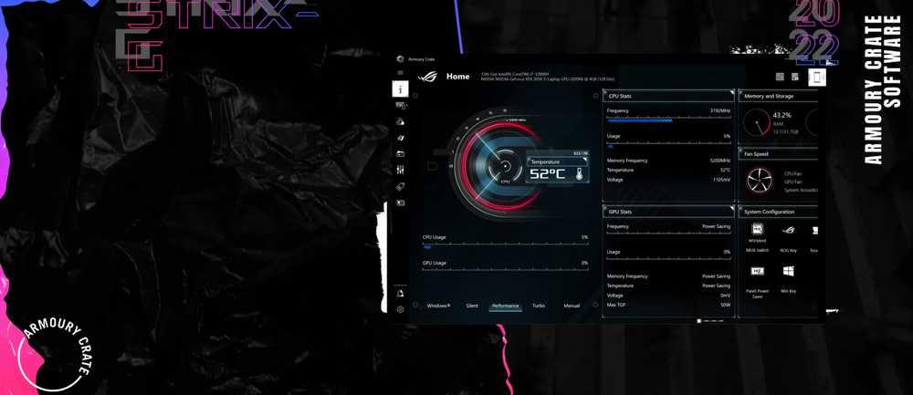Screen dimensions: 913x395
Task: Open the User Center notification icon in the sidebar
Action: pyautogui.click(x=400, y=293)
